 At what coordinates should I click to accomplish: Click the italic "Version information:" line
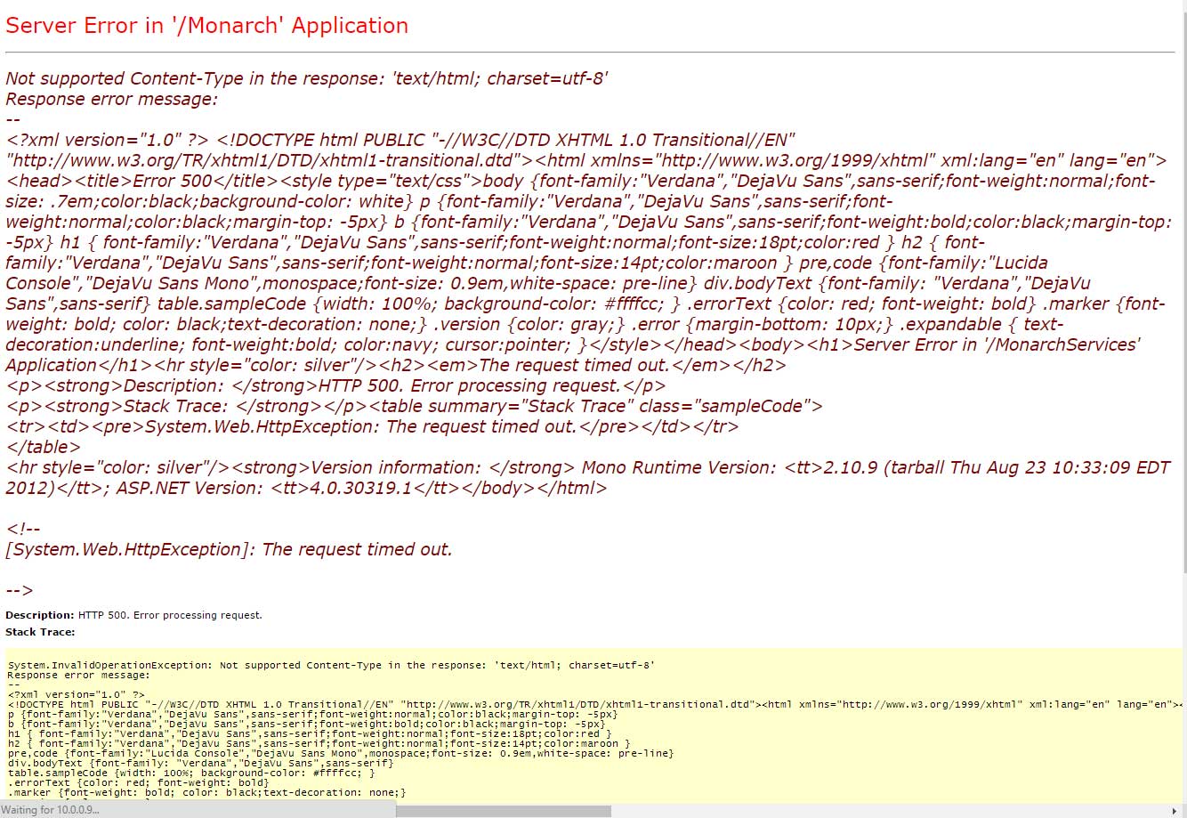[587, 467]
